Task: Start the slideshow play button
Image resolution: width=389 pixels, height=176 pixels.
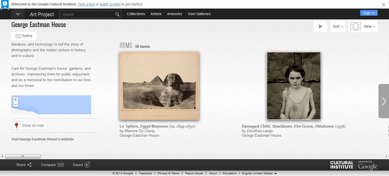Action: [320, 26]
